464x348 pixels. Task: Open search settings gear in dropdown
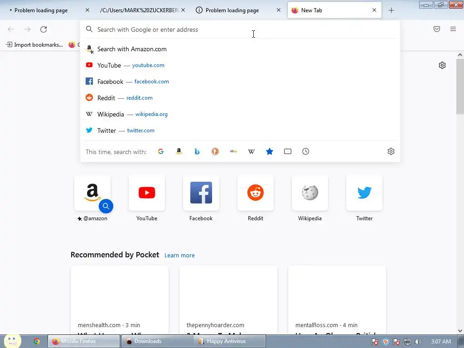[391, 151]
